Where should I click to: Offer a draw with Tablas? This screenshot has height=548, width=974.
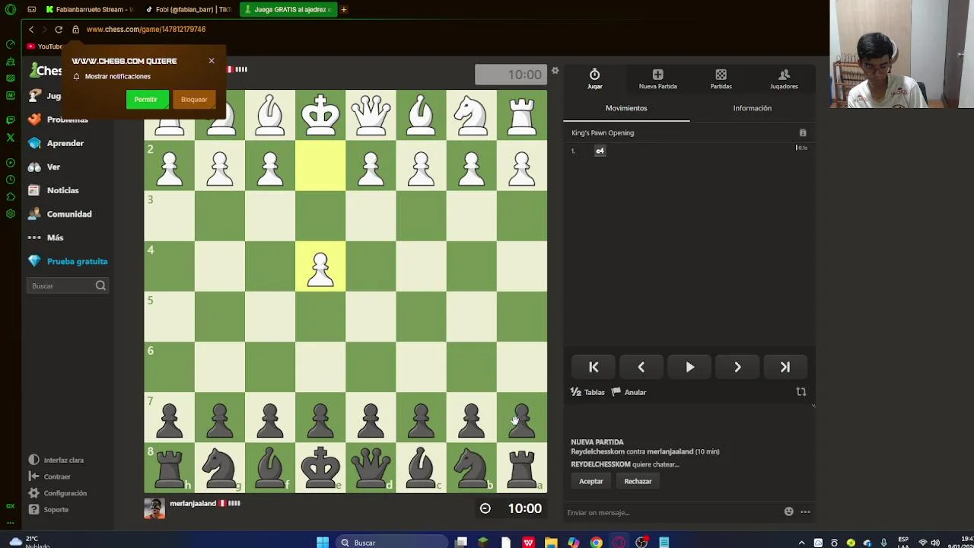click(x=587, y=392)
